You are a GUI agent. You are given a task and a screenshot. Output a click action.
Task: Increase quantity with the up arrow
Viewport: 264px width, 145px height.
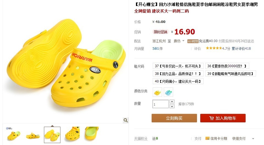[172, 101]
